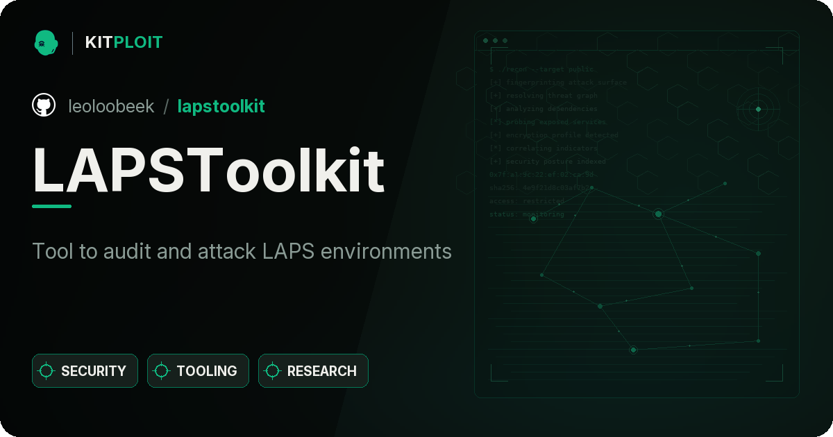Viewport: 833px width, 437px height.
Task: Click the 'fingerprinting attack surface' terminal line
Action: tap(557, 83)
